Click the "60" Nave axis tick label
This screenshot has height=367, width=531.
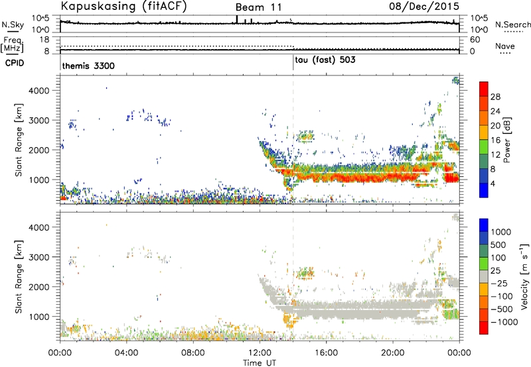(475, 40)
